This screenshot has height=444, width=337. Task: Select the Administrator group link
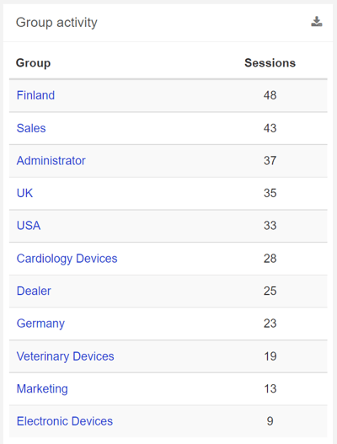[51, 161]
